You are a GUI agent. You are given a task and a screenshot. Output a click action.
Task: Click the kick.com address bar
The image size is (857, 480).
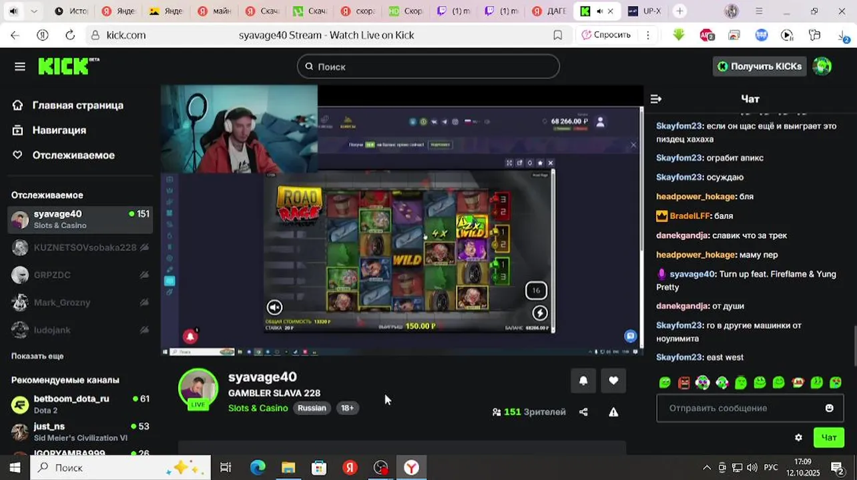click(x=326, y=35)
